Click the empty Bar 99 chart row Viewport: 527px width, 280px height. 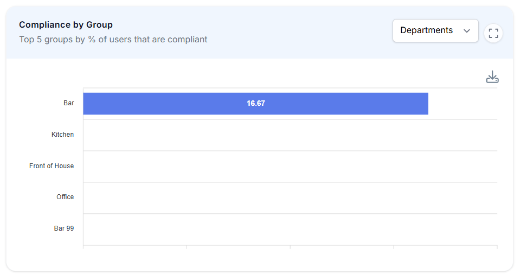(x=290, y=229)
